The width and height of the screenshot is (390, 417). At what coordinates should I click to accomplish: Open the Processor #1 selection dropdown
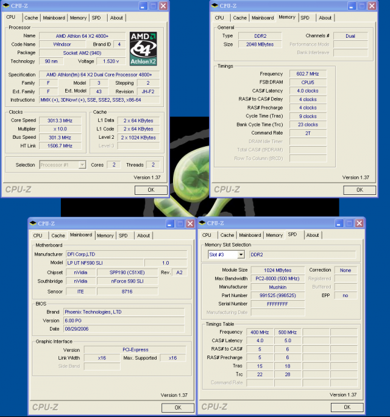tap(82, 165)
